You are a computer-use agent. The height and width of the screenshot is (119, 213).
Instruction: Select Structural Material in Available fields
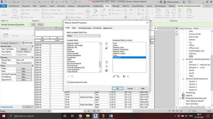click(x=74, y=63)
